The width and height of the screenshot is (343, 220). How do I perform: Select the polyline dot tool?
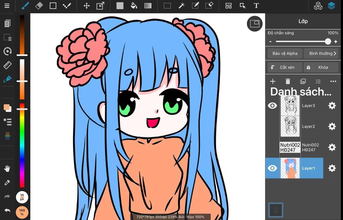click(67, 6)
